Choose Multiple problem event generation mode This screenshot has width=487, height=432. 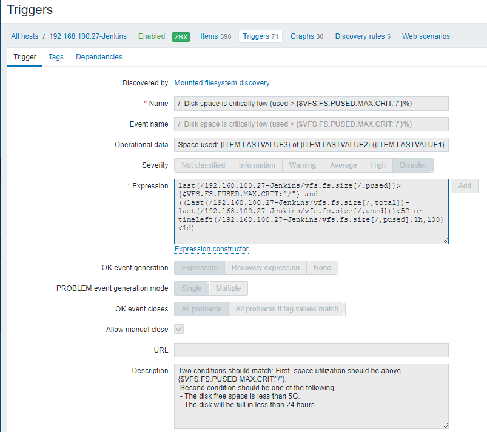pyautogui.click(x=228, y=288)
